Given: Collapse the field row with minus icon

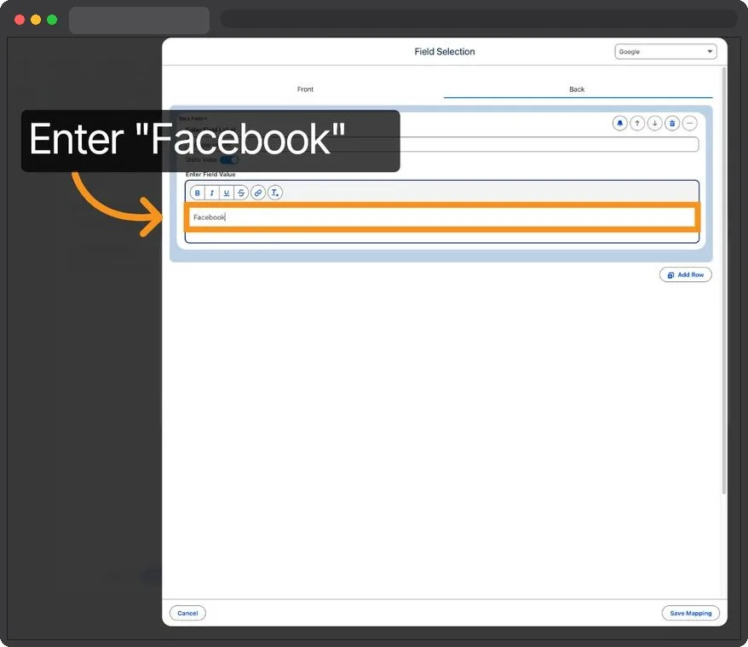Looking at the screenshot, I should click(690, 124).
